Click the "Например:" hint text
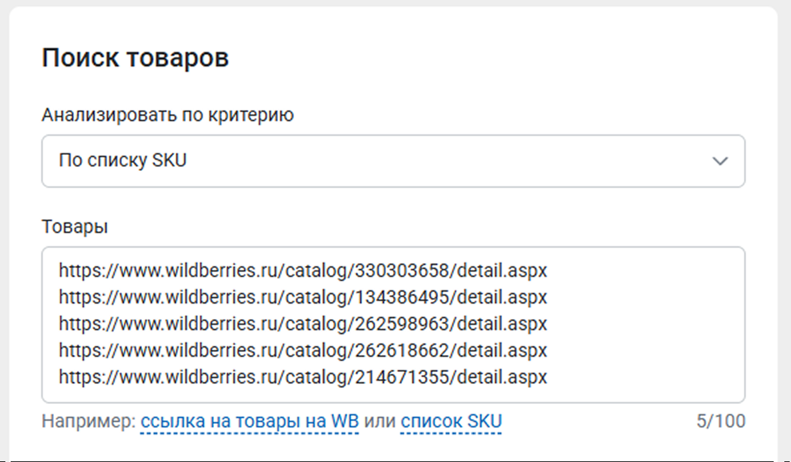The image size is (791, 462). 89,421
